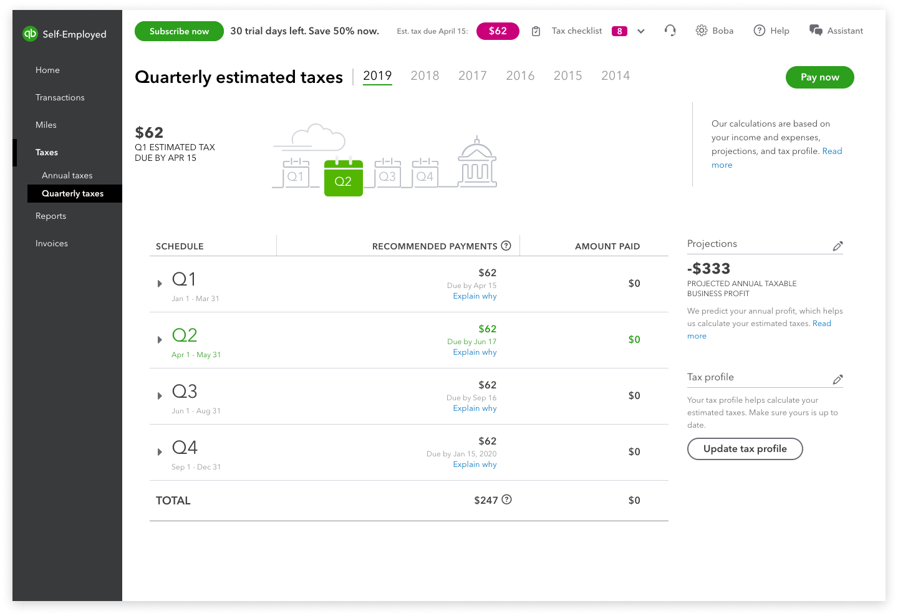Edit Tax profile with the pencil icon
Image resolution: width=898 pixels, height=616 pixels.
pos(838,380)
